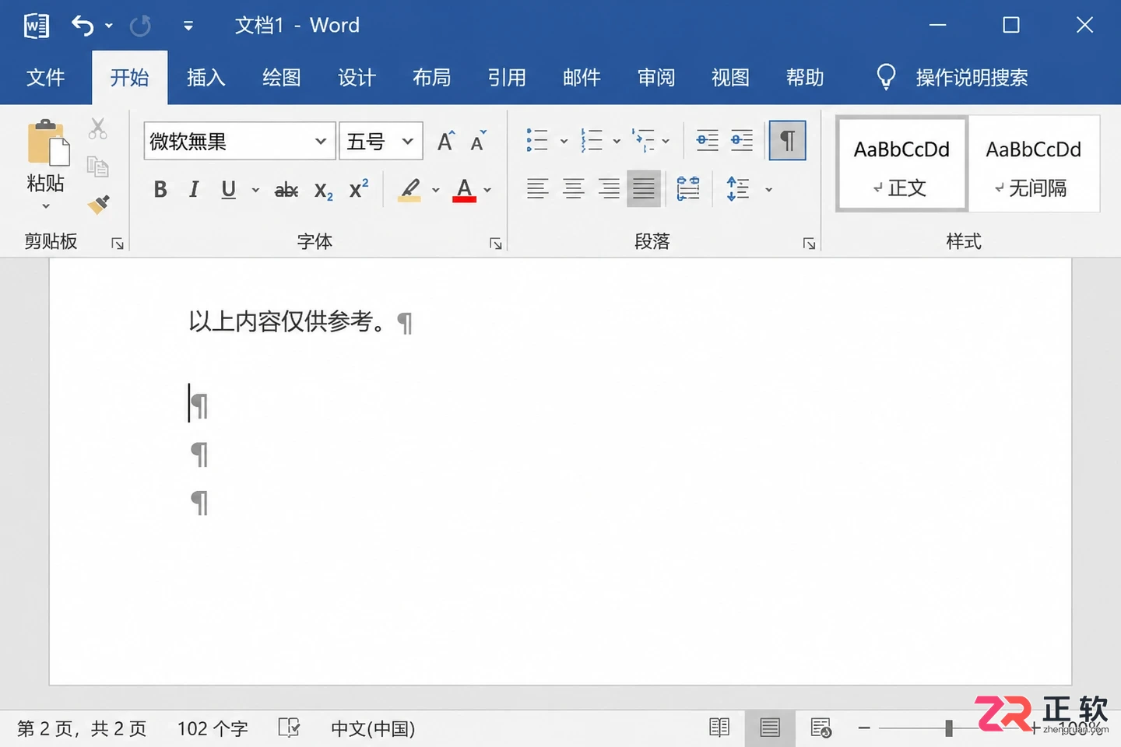Click the Copy icon
This screenshot has width=1121, height=747.
[x=98, y=167]
